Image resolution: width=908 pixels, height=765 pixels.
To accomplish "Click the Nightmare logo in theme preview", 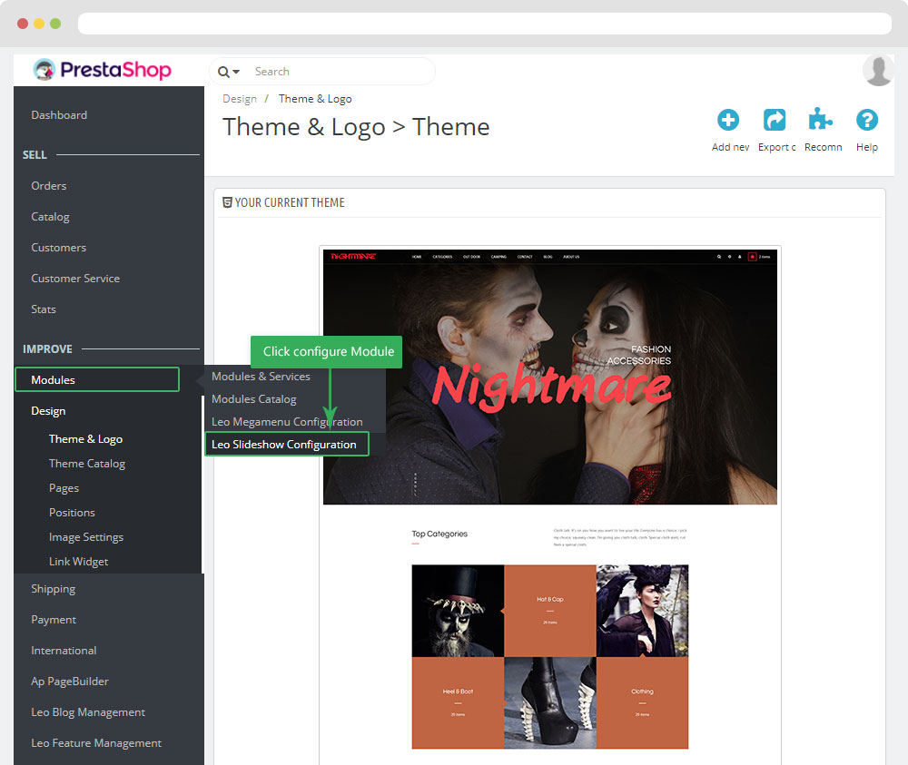I will click(353, 256).
